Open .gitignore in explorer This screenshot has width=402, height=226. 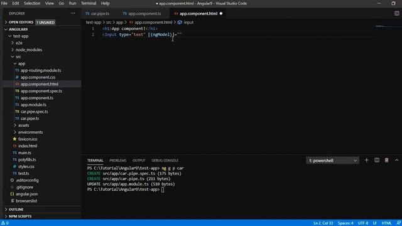[x=24, y=187]
